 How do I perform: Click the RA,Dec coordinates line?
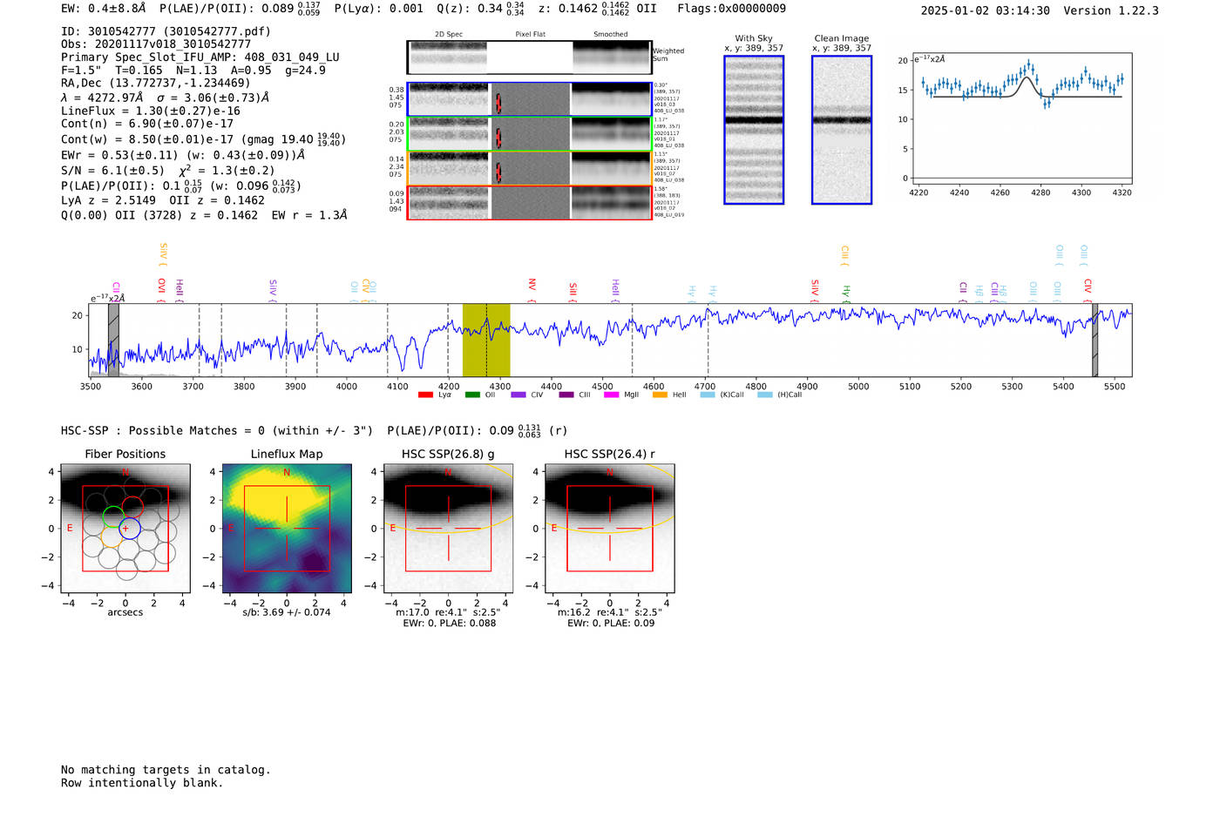tap(156, 84)
